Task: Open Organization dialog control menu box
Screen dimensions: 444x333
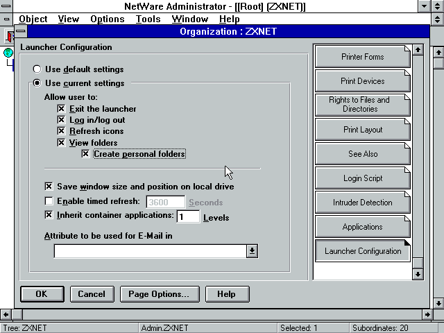Action: [x=21, y=31]
